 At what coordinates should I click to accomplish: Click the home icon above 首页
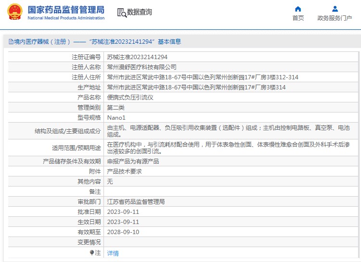click(x=298, y=9)
